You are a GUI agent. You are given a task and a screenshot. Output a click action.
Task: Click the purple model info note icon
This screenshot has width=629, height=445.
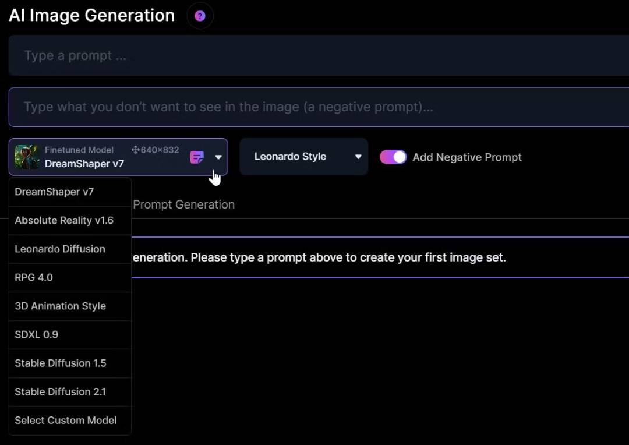[197, 157]
